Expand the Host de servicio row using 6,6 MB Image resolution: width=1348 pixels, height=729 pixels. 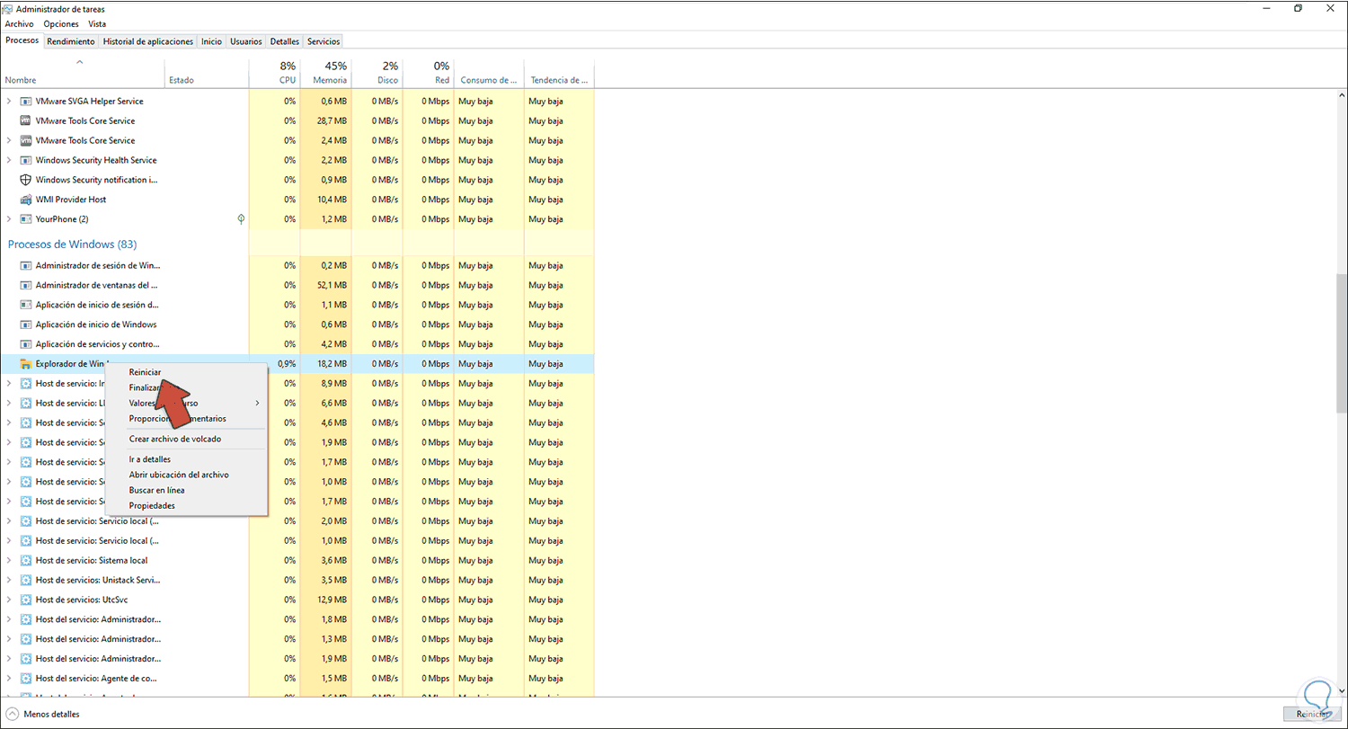(x=9, y=404)
